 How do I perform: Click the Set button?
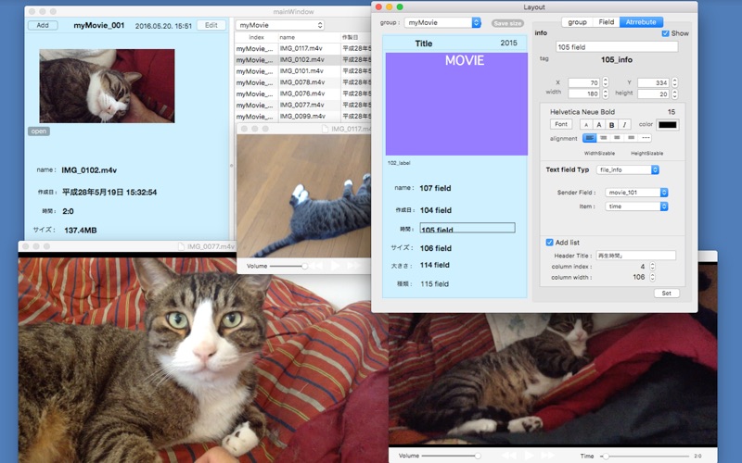[x=666, y=294]
